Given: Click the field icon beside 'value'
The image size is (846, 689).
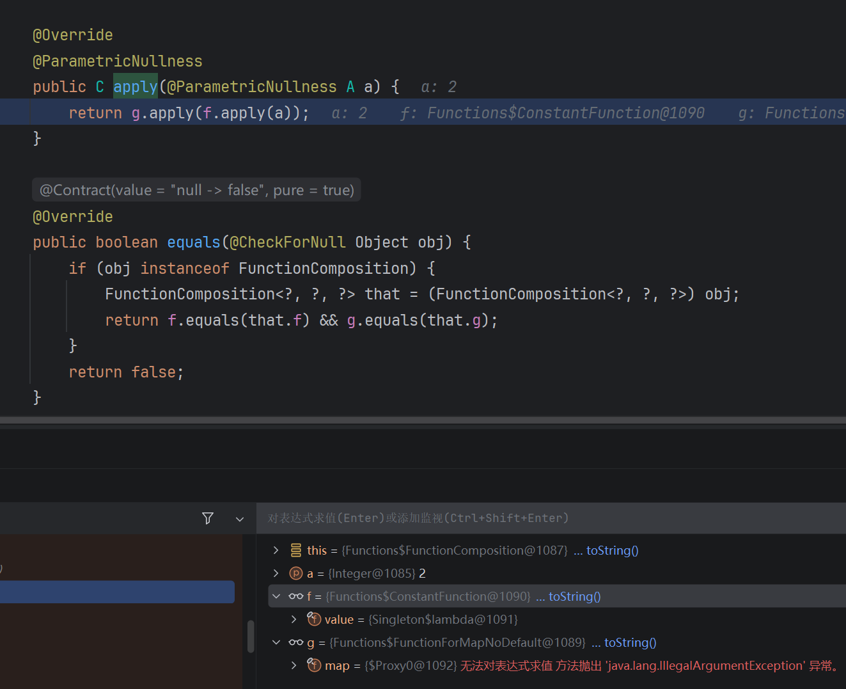Looking at the screenshot, I should (x=314, y=619).
